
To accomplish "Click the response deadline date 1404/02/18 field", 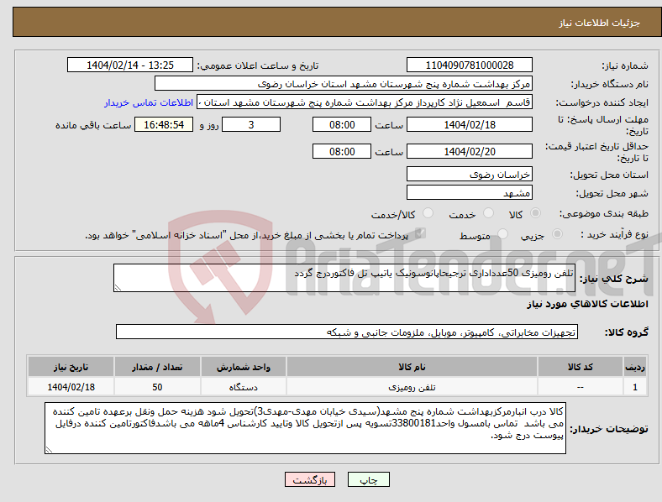I will coord(469,124).
